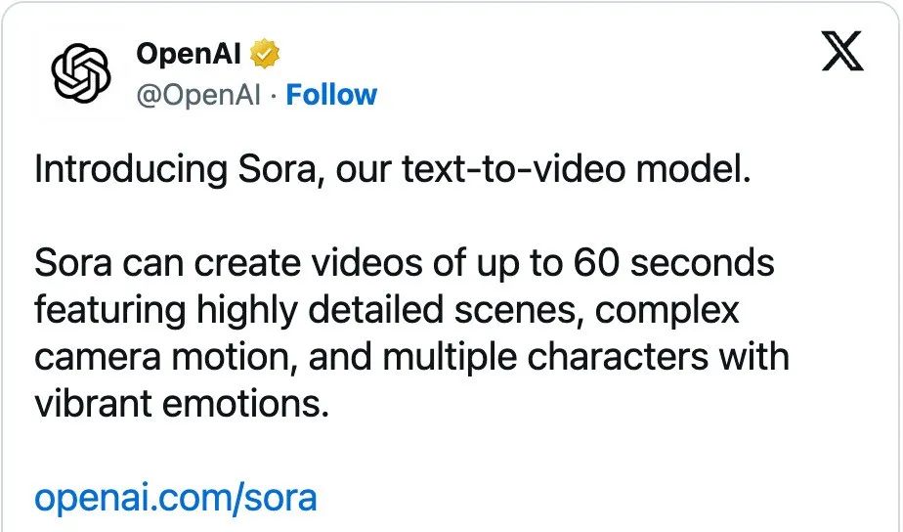This screenshot has width=903, height=532.
Task: Click the word 'Sora' in first sentence
Action: [x=278, y=169]
